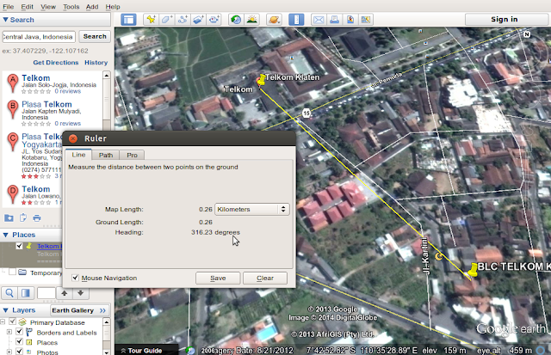Click the magnifier search places icon

9,293
